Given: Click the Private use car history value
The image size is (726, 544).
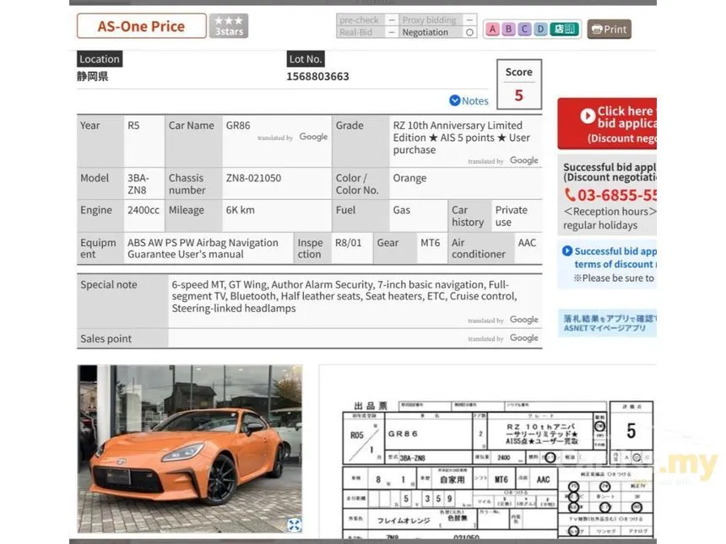Looking at the screenshot, I should tap(512, 216).
